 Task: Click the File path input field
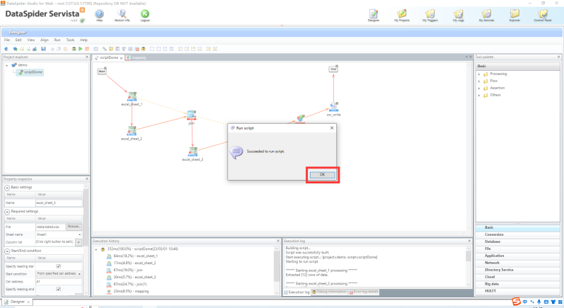point(51,227)
